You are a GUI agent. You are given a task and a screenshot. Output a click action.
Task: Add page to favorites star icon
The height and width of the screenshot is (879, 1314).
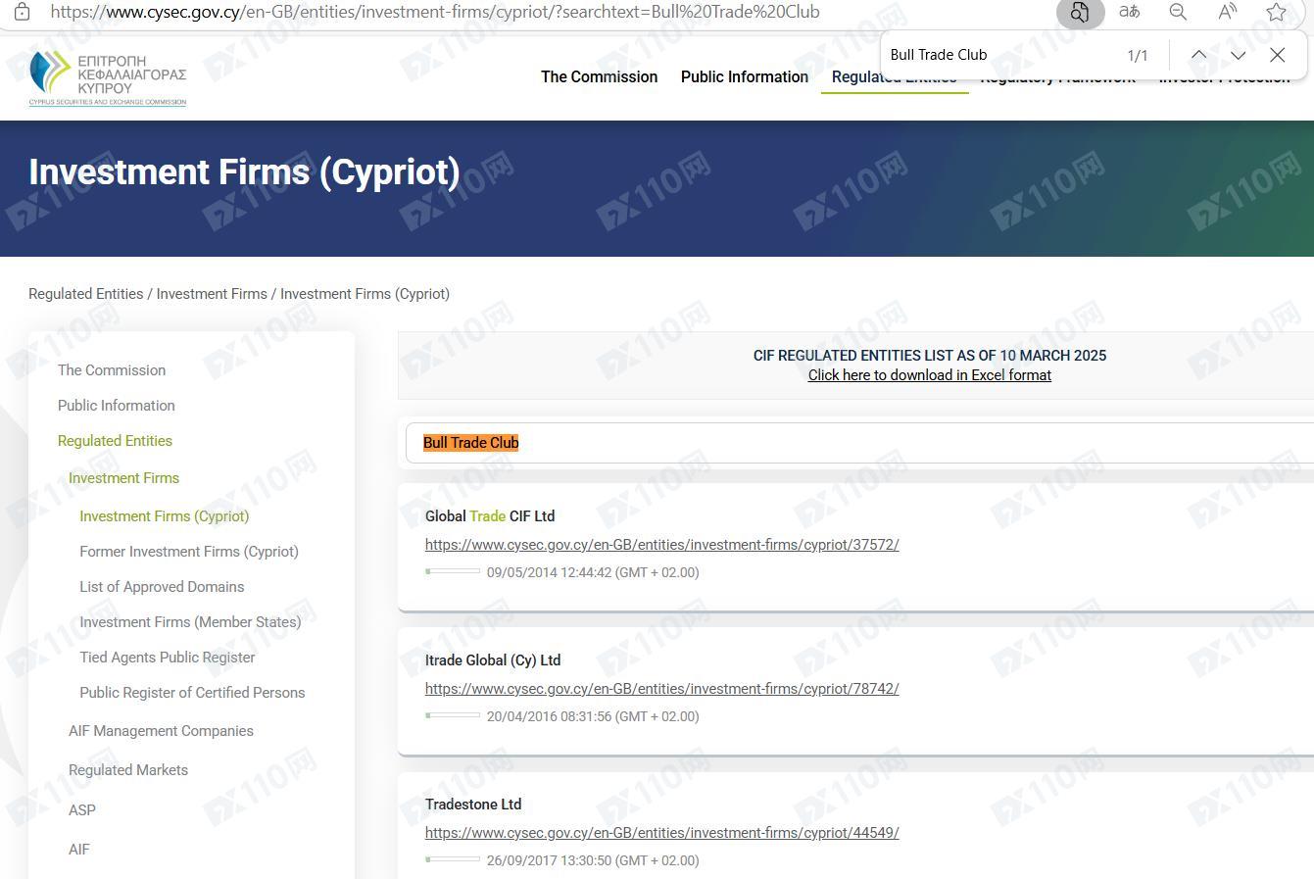point(1275,12)
